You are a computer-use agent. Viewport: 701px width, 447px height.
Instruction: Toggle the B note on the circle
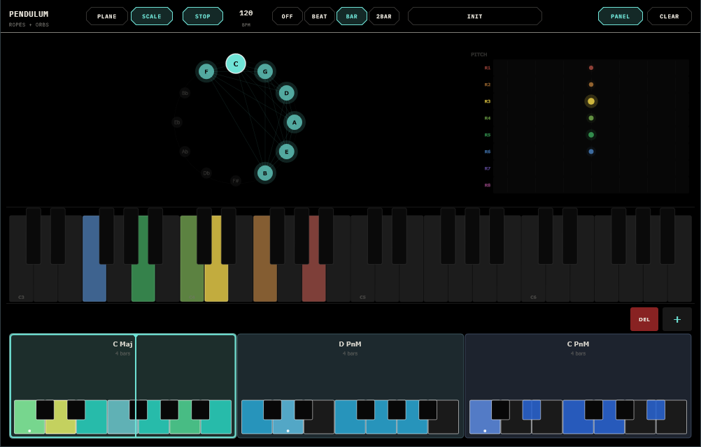[265, 173]
